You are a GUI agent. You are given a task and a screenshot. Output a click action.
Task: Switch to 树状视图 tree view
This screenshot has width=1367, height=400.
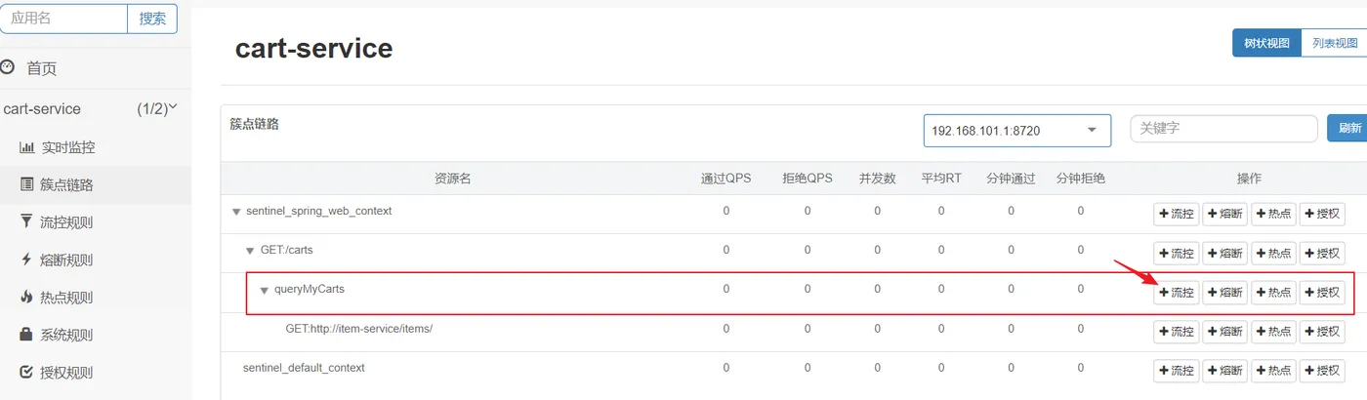tap(1266, 43)
